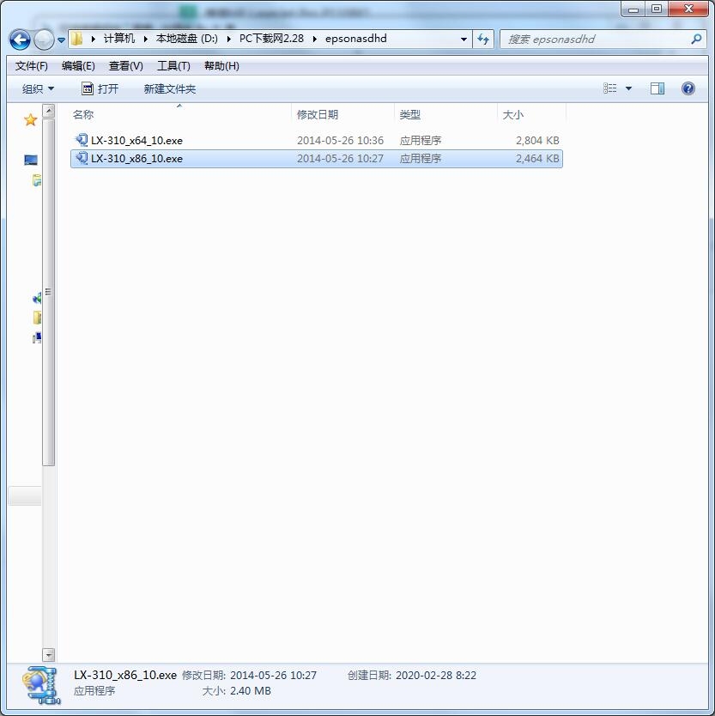Viewport: 715px width, 716px height.
Task: Maximize the Explorer window
Action: 656,9
